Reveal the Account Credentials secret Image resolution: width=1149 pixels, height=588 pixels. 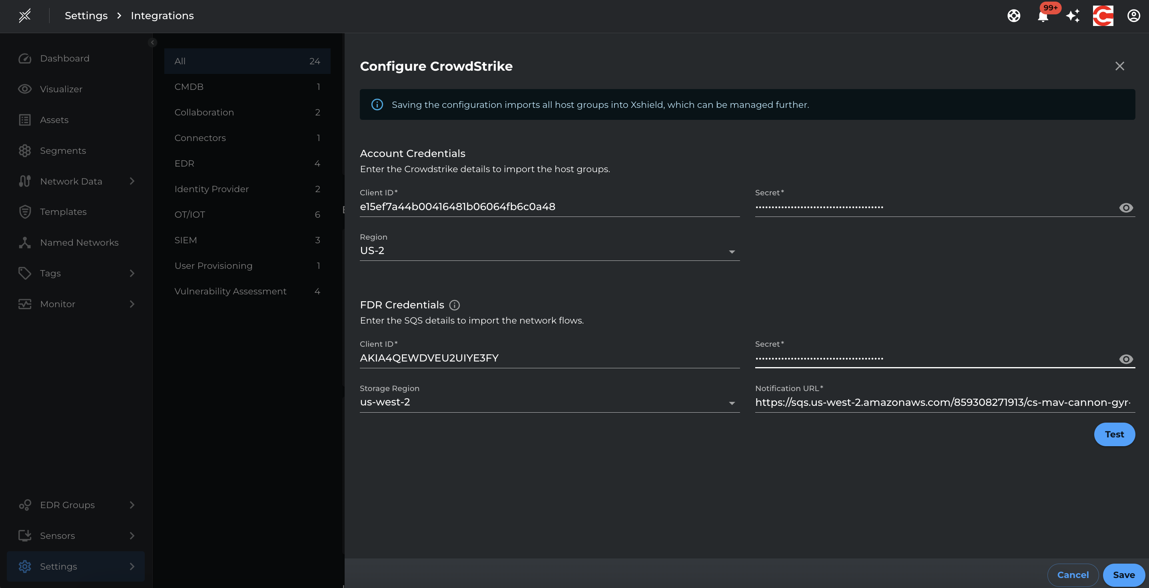coord(1126,208)
